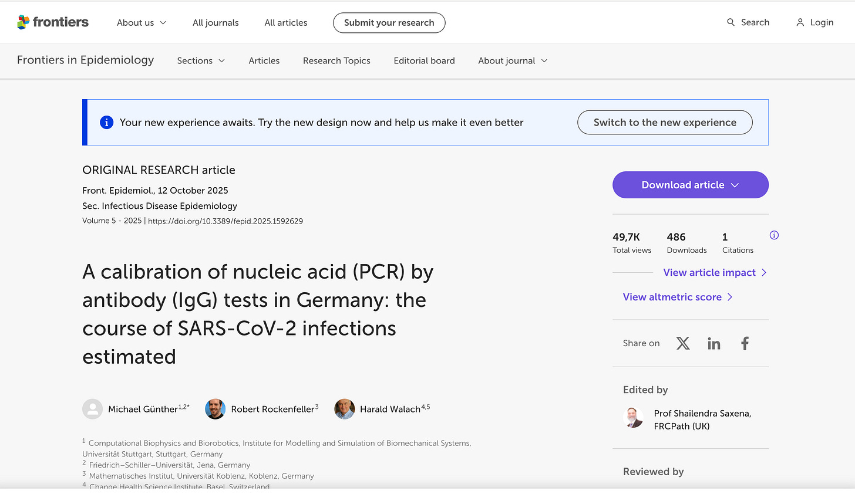Expand the Sections dropdown
The height and width of the screenshot is (494, 855).
pyautogui.click(x=201, y=60)
